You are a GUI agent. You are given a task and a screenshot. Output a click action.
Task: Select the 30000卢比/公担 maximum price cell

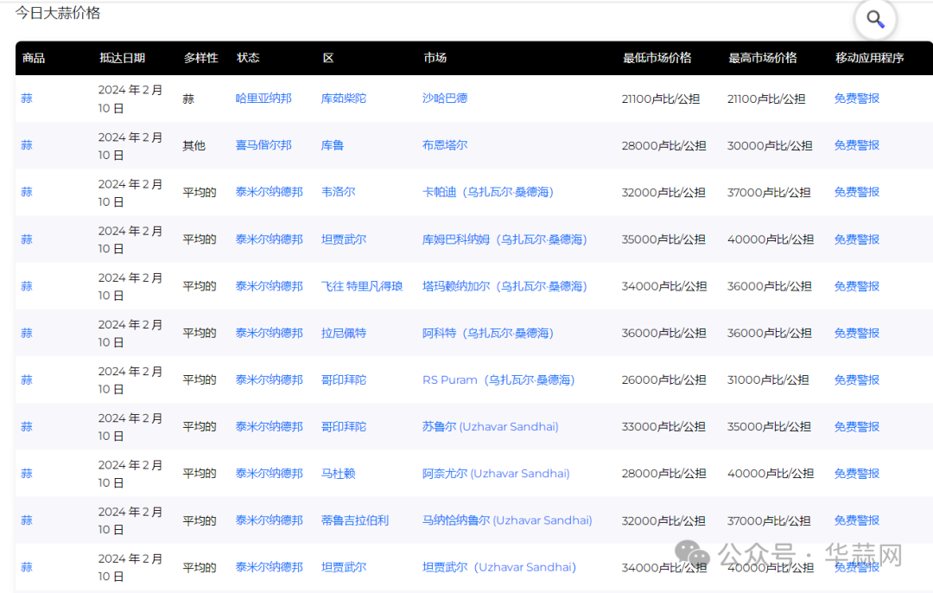pyautogui.click(x=770, y=145)
